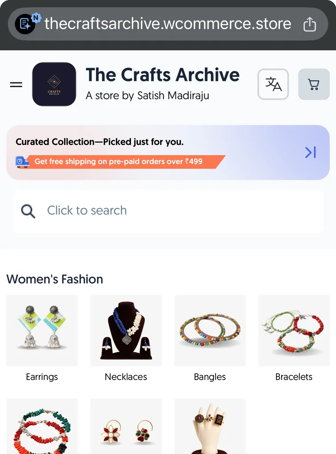Image resolution: width=336 pixels, height=454 pixels.
Task: Tap the share icon in address bar
Action: [309, 24]
